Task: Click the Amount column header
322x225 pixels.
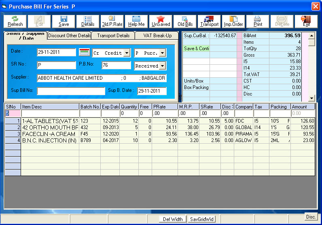Action: 303,107
